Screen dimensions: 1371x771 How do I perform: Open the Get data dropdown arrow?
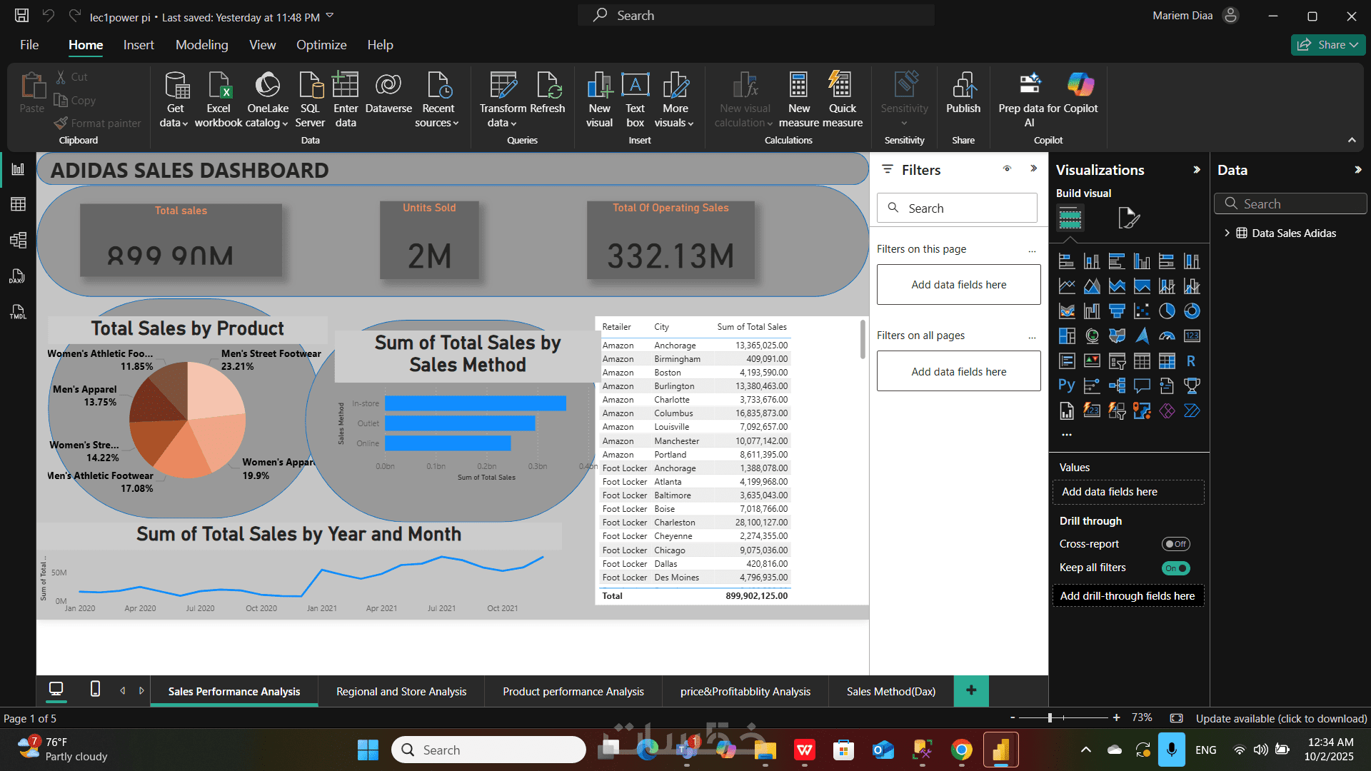pyautogui.click(x=185, y=124)
